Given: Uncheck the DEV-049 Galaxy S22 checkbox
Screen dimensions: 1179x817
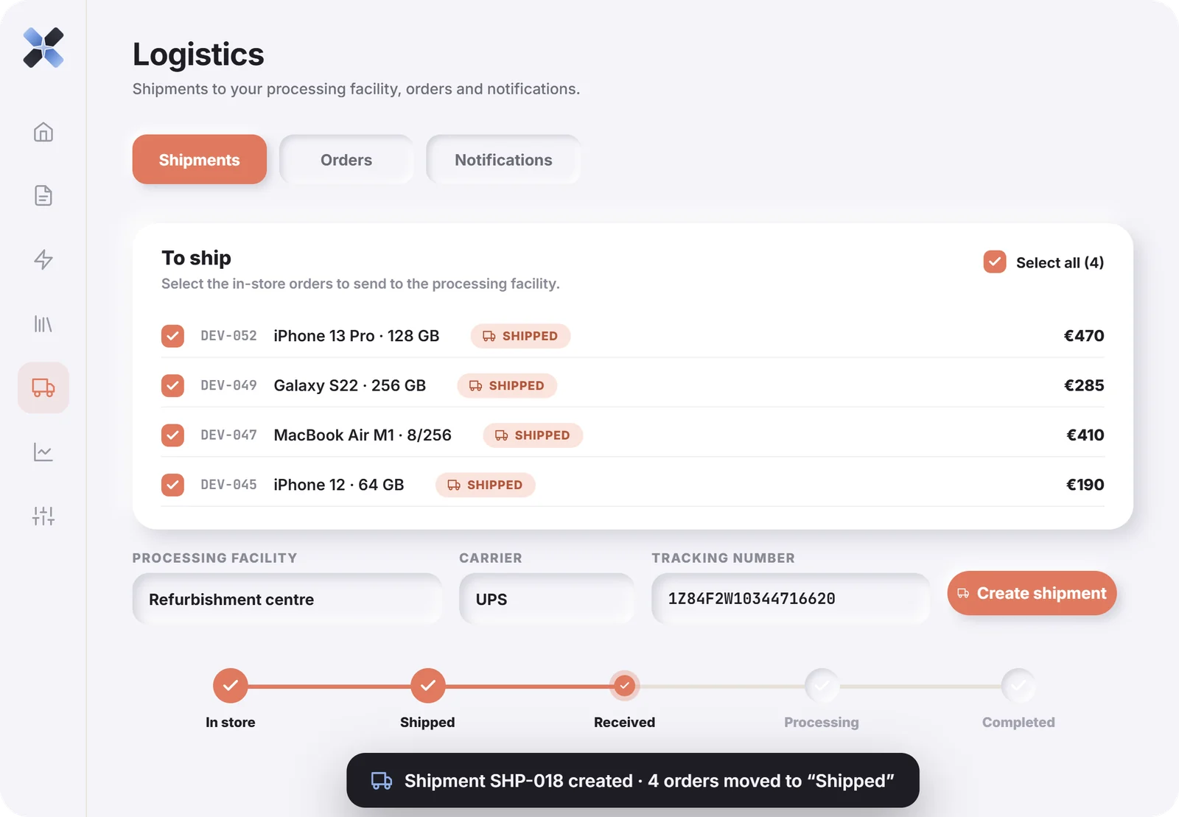Looking at the screenshot, I should [172, 385].
